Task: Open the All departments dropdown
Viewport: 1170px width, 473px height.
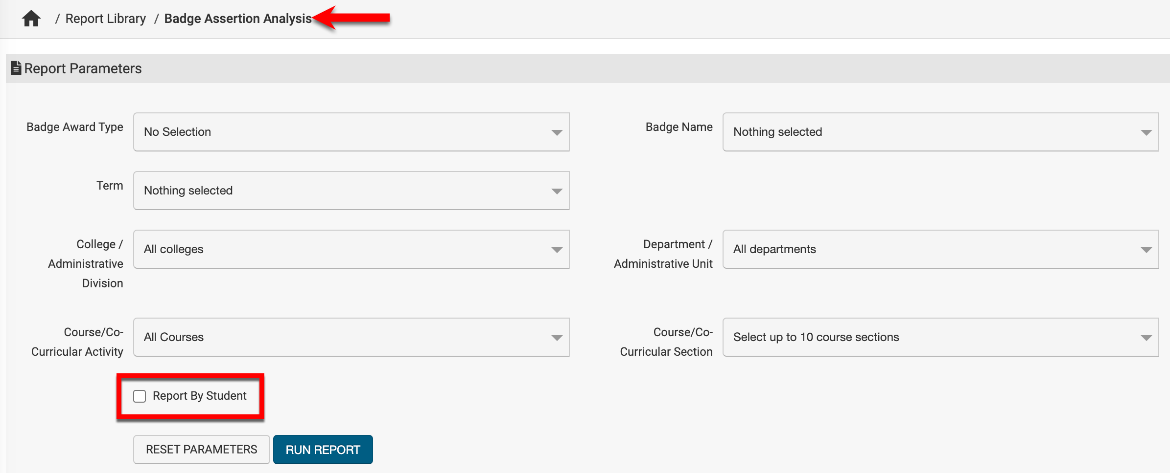Action: 940,249
